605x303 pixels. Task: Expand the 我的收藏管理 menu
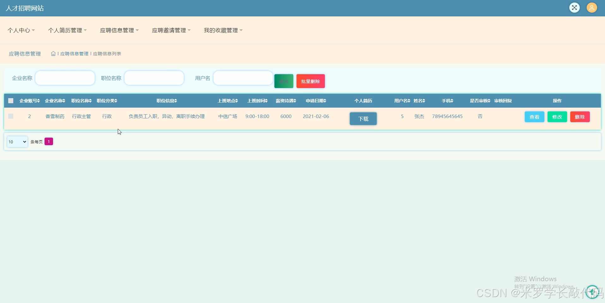coord(223,30)
